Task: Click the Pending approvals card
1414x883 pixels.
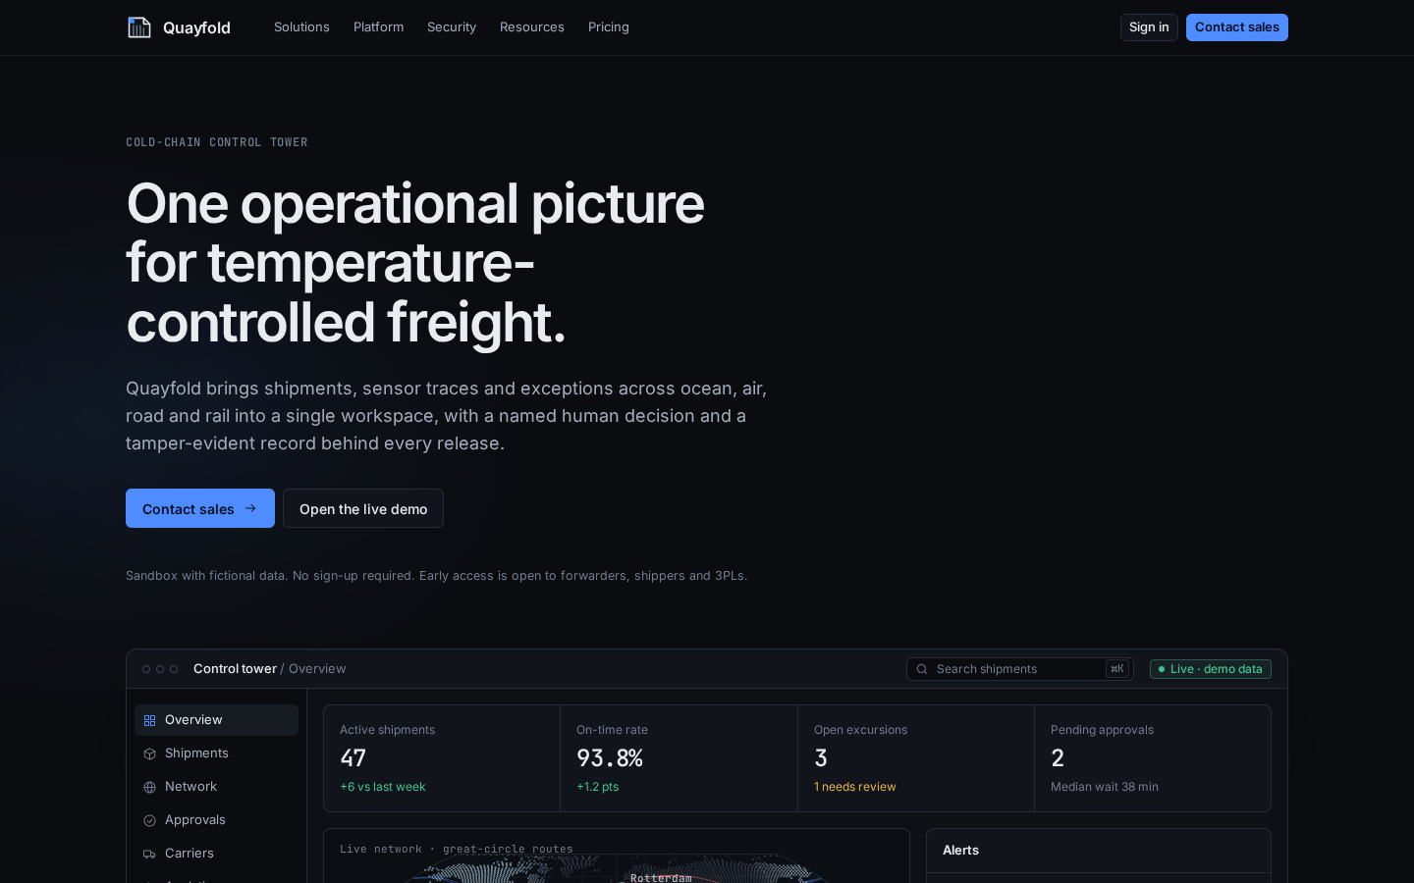Action: tap(1153, 758)
